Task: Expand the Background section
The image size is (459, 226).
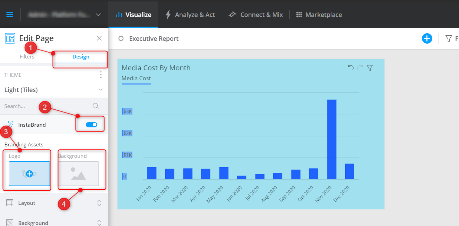Action: (99, 223)
